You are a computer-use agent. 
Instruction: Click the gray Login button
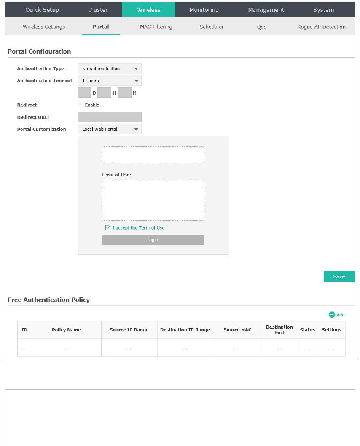pyautogui.click(x=153, y=240)
